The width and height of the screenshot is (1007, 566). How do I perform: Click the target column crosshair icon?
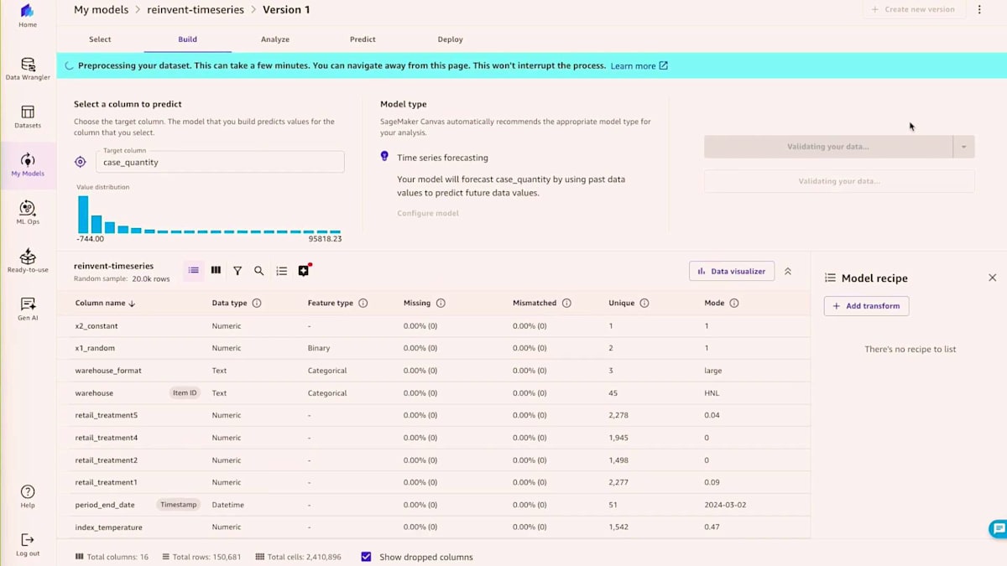(81, 162)
